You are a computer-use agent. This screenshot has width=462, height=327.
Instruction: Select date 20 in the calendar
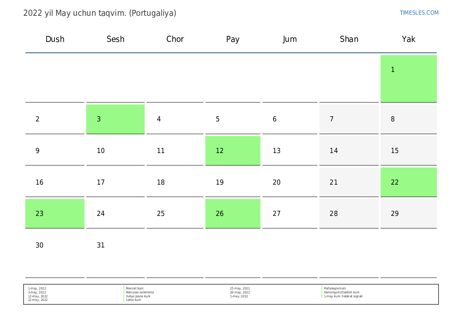tap(290, 182)
